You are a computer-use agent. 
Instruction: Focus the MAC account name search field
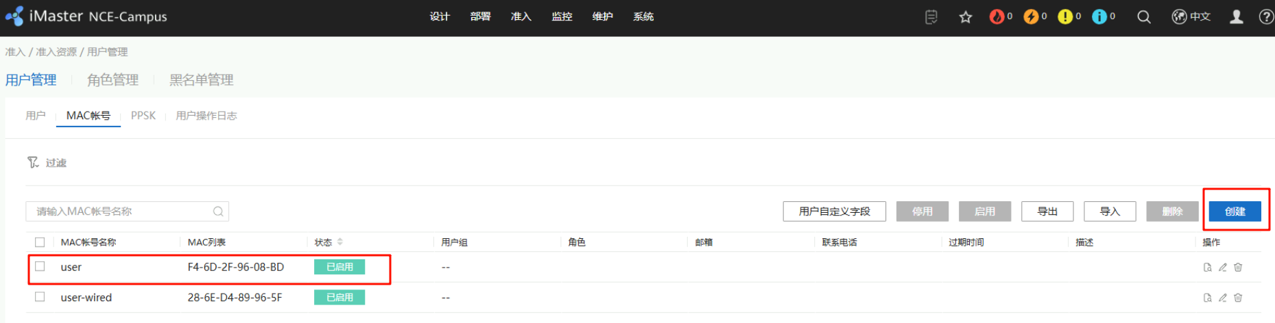click(120, 211)
